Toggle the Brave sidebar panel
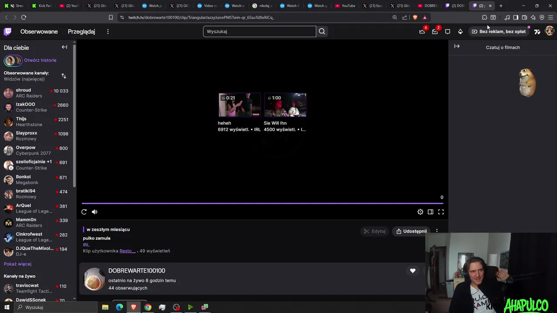Image resolution: width=557 pixels, height=313 pixels. [516, 17]
